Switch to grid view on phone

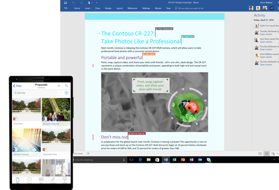67,93
